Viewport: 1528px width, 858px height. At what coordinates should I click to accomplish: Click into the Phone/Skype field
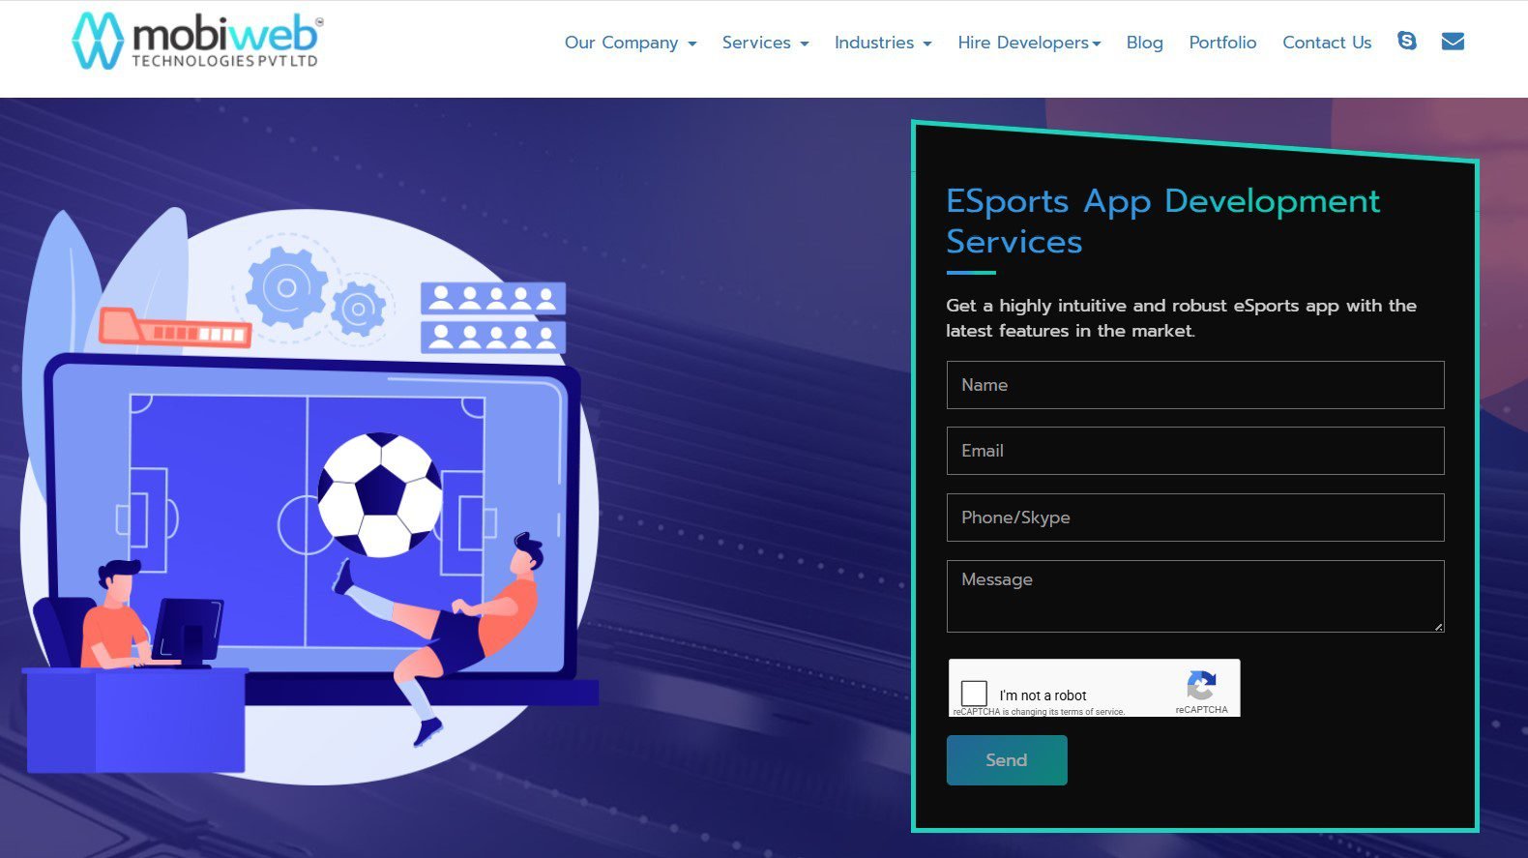1195,518
